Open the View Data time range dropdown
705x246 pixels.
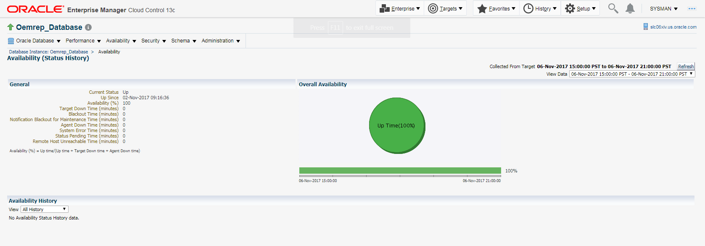tap(632, 74)
